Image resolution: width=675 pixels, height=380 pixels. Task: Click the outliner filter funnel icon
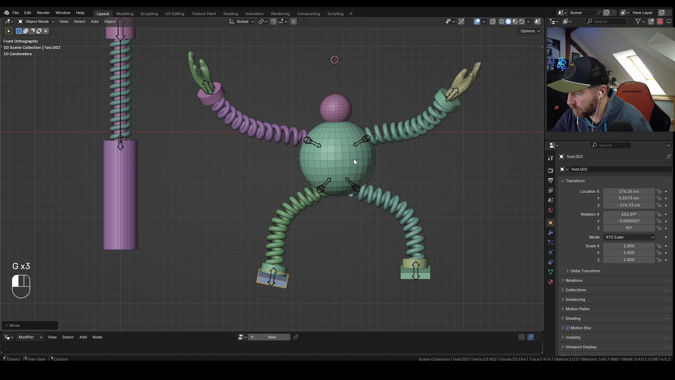point(638,21)
